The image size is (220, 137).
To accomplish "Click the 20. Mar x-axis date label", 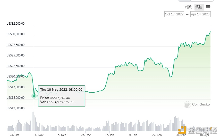I will coord(181,135).
